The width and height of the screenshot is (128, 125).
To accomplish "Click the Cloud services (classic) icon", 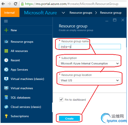I will pos(6,107).
